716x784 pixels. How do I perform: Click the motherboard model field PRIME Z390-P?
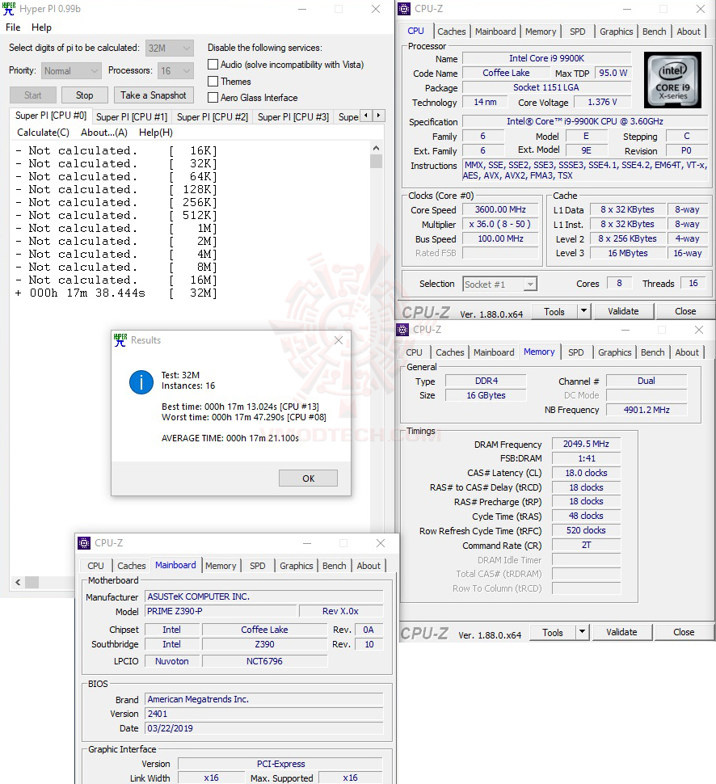(x=221, y=611)
